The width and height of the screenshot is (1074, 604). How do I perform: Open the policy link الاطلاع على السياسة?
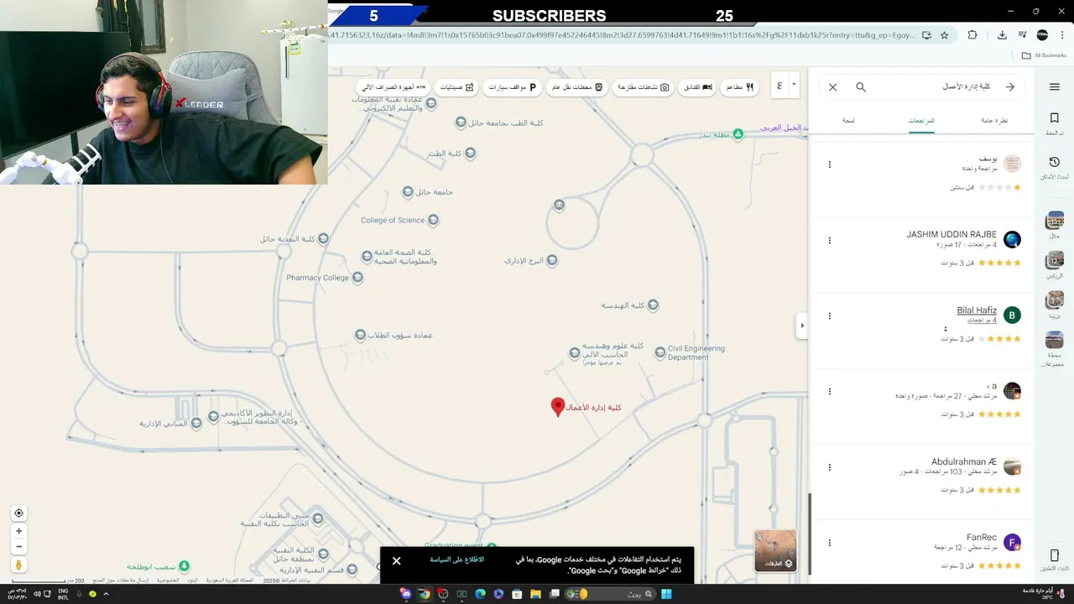coord(457,560)
